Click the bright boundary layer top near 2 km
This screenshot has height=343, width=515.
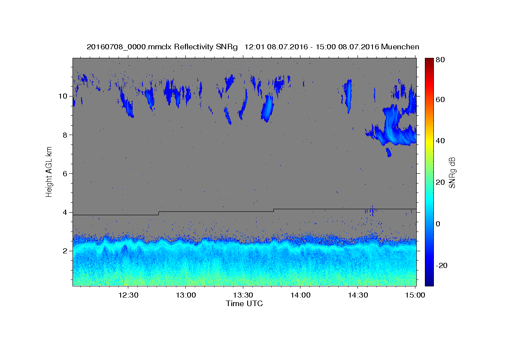245,247
